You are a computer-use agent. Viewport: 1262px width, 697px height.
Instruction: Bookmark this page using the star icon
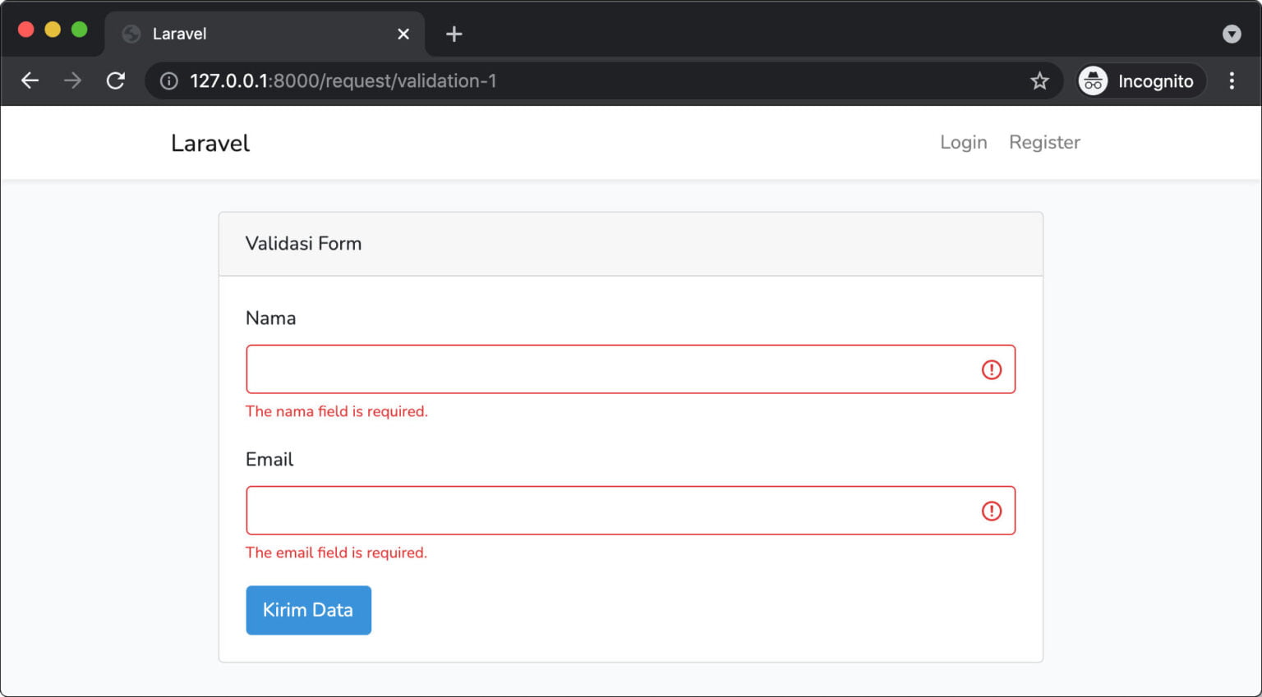click(x=1039, y=80)
